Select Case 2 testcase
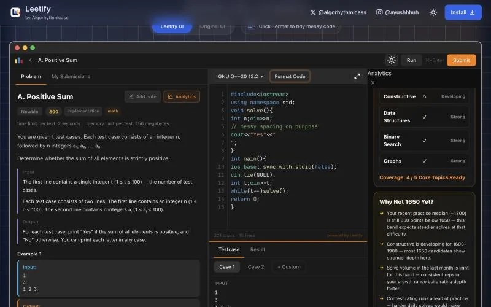491x307 pixels. [256, 267]
